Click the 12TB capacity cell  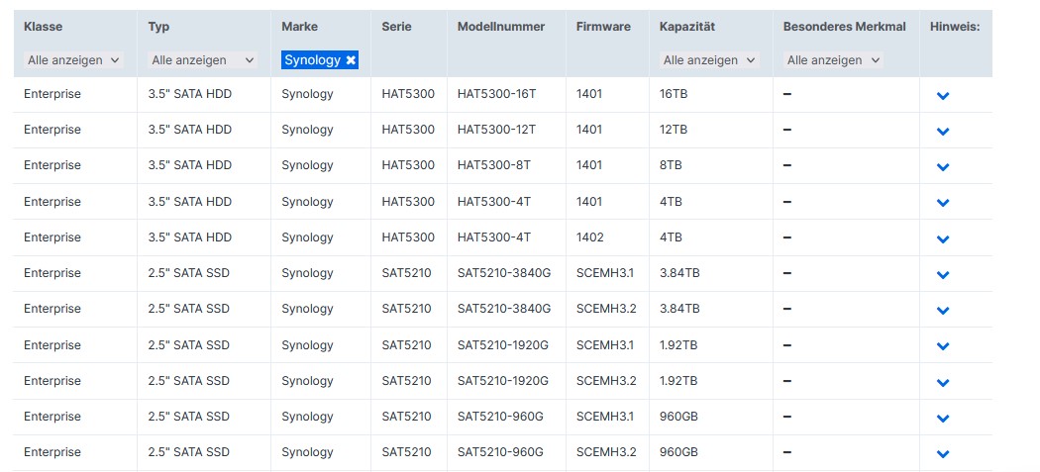[x=674, y=130]
